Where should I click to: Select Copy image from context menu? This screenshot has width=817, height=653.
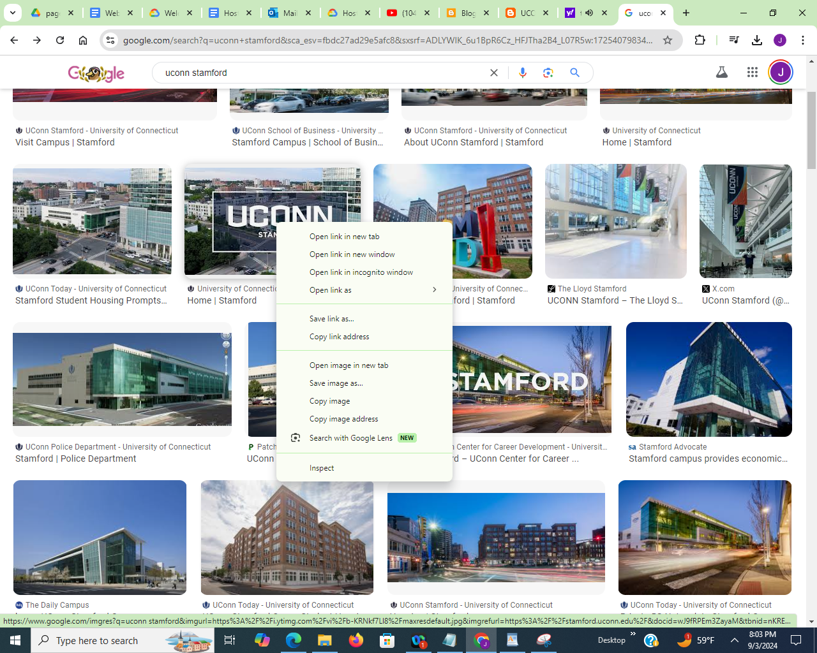tap(364, 401)
